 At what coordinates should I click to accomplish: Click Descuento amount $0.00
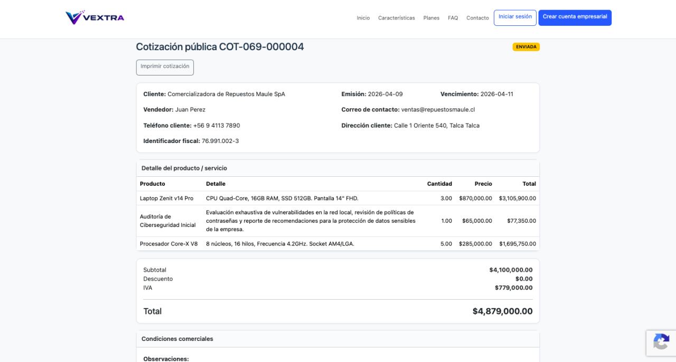(524, 279)
